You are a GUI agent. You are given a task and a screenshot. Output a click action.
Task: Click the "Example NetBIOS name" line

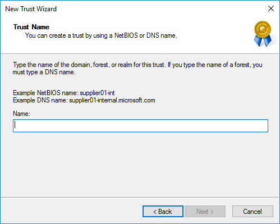63,93
